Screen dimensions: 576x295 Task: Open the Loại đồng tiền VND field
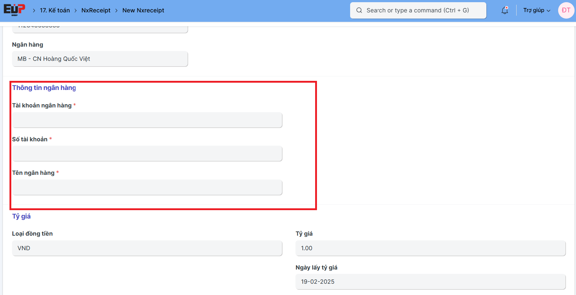point(147,248)
